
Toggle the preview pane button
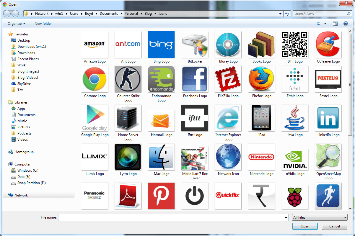point(335,24)
